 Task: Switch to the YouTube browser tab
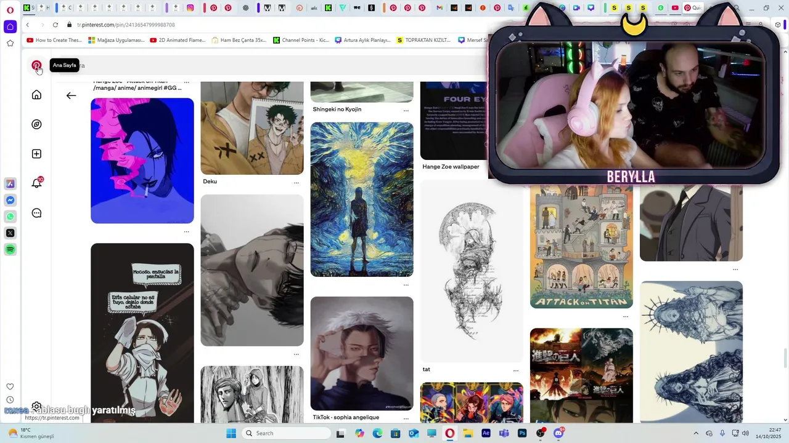pyautogui.click(x=675, y=8)
